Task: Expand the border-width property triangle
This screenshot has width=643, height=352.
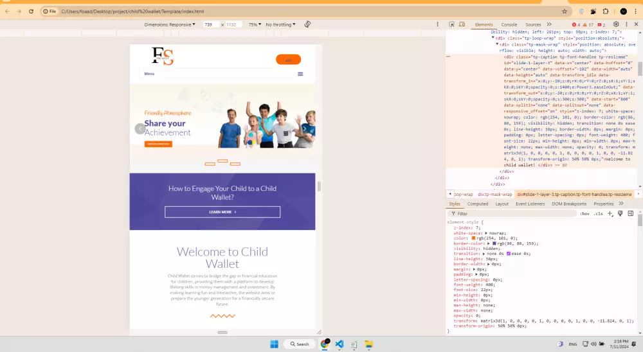Action: click(489, 264)
